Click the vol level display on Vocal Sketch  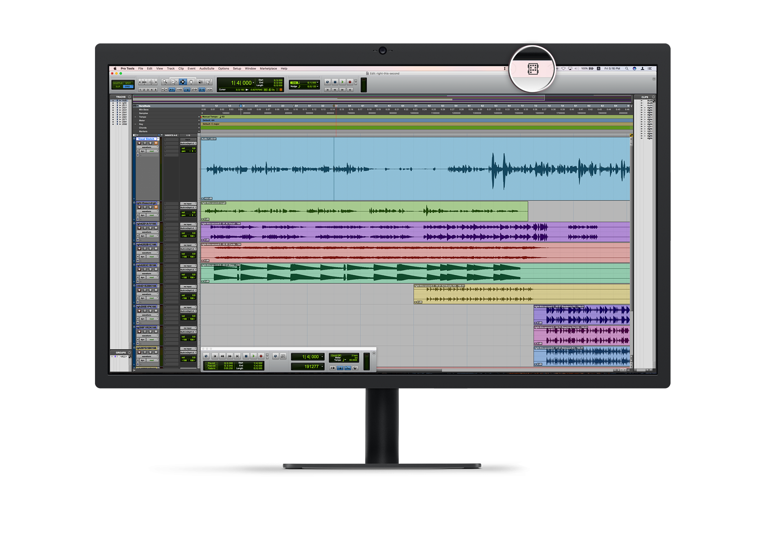pos(188,149)
